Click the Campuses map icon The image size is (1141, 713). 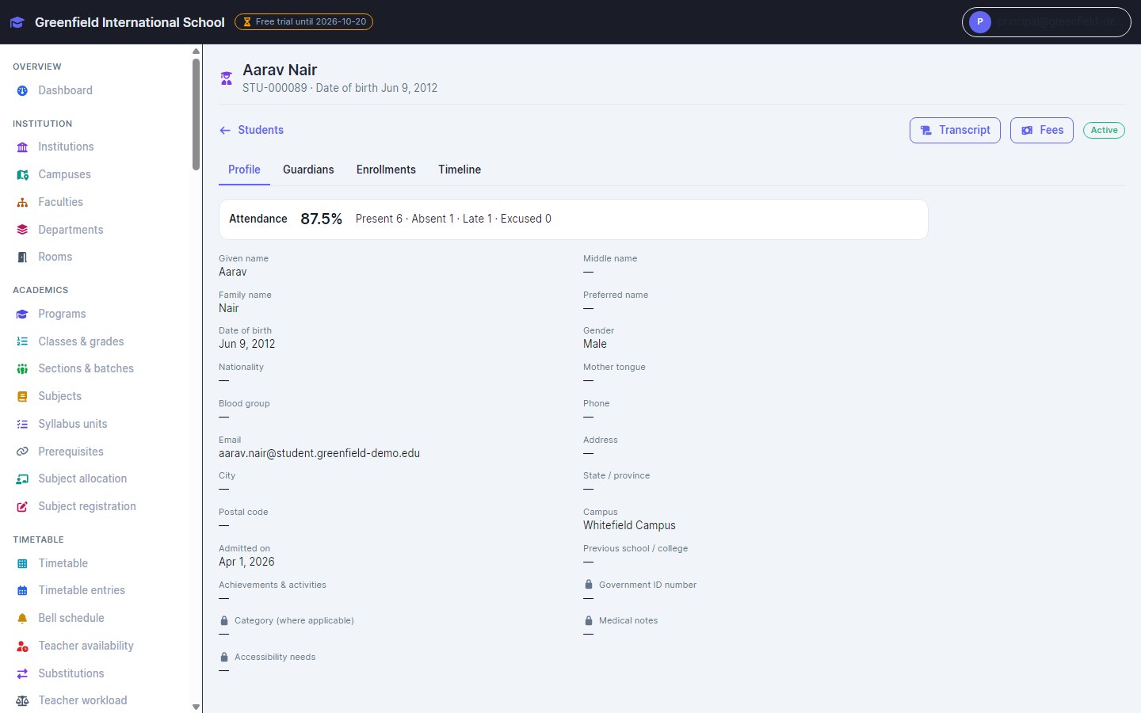point(22,175)
